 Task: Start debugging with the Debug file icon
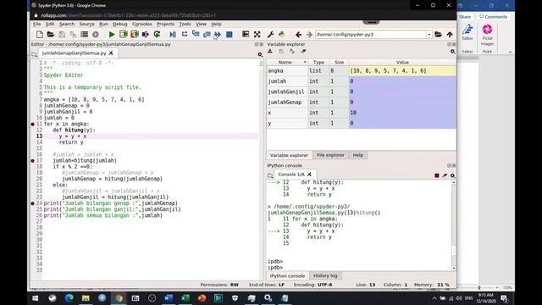pos(173,34)
